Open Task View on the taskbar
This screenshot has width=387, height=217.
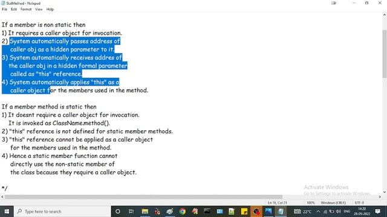coord(131,212)
